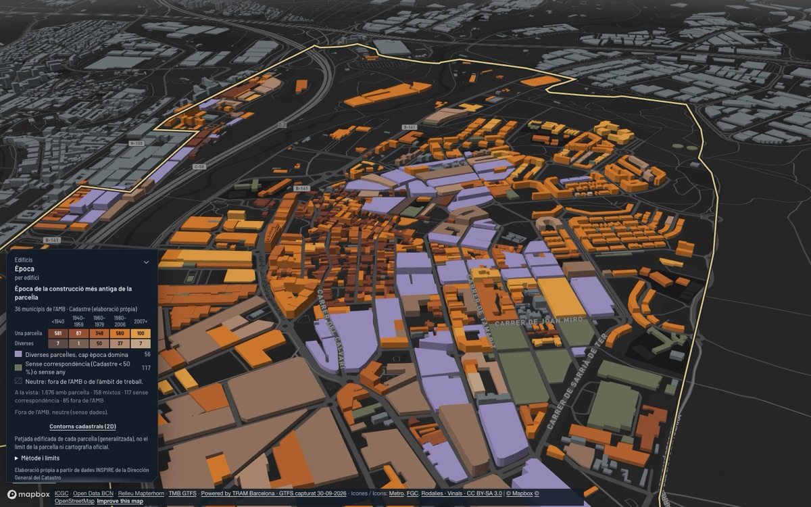
Task: Expand the Mètode i límits disclosure
Action: click(36, 458)
